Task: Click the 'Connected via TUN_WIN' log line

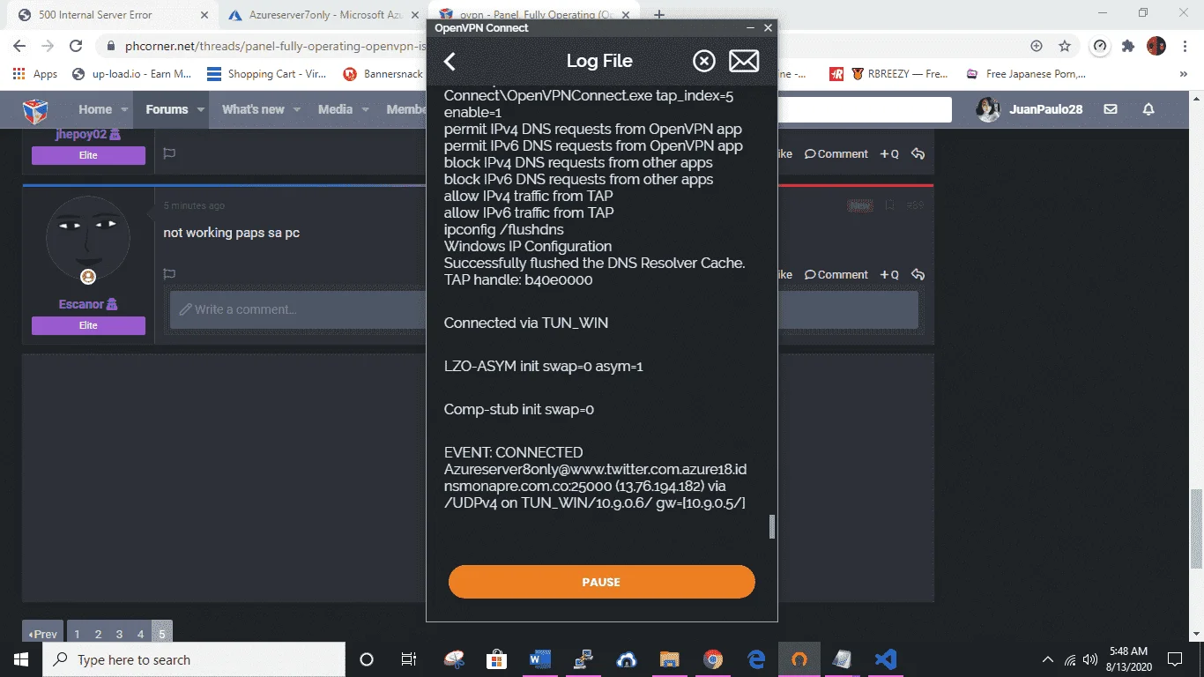Action: coord(526,323)
